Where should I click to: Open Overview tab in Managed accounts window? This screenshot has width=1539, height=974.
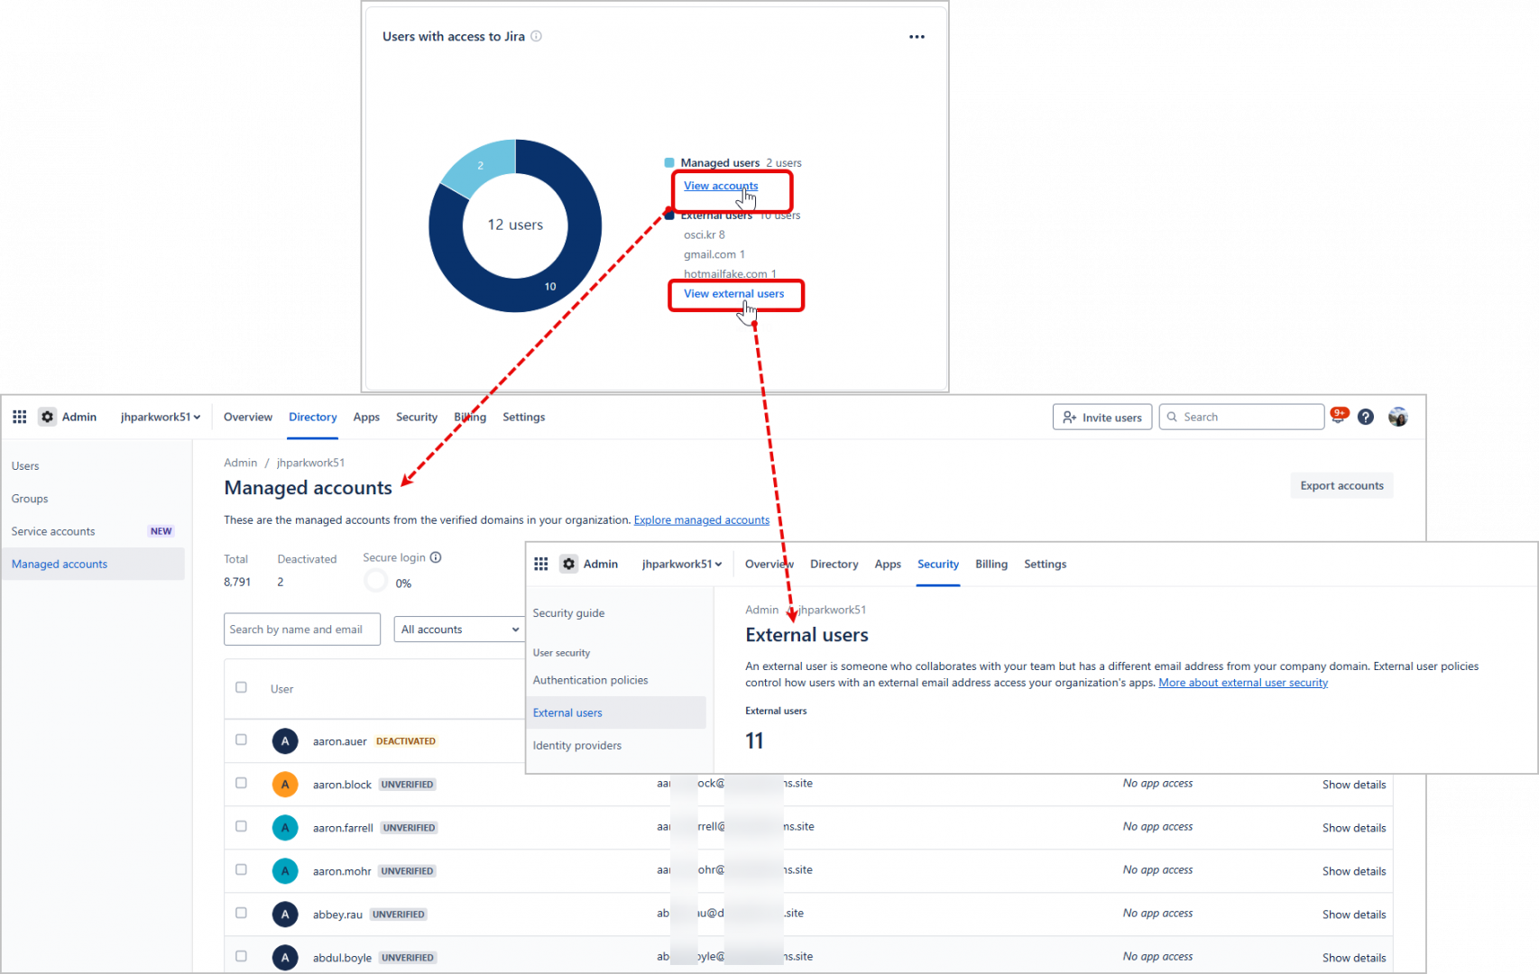[248, 417]
